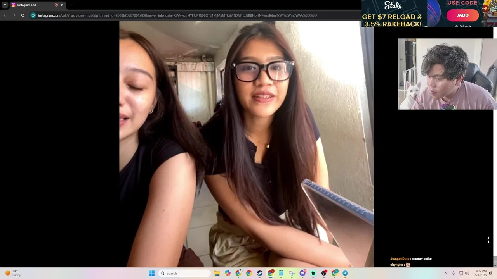Open the network settings tray icon

coord(461,273)
